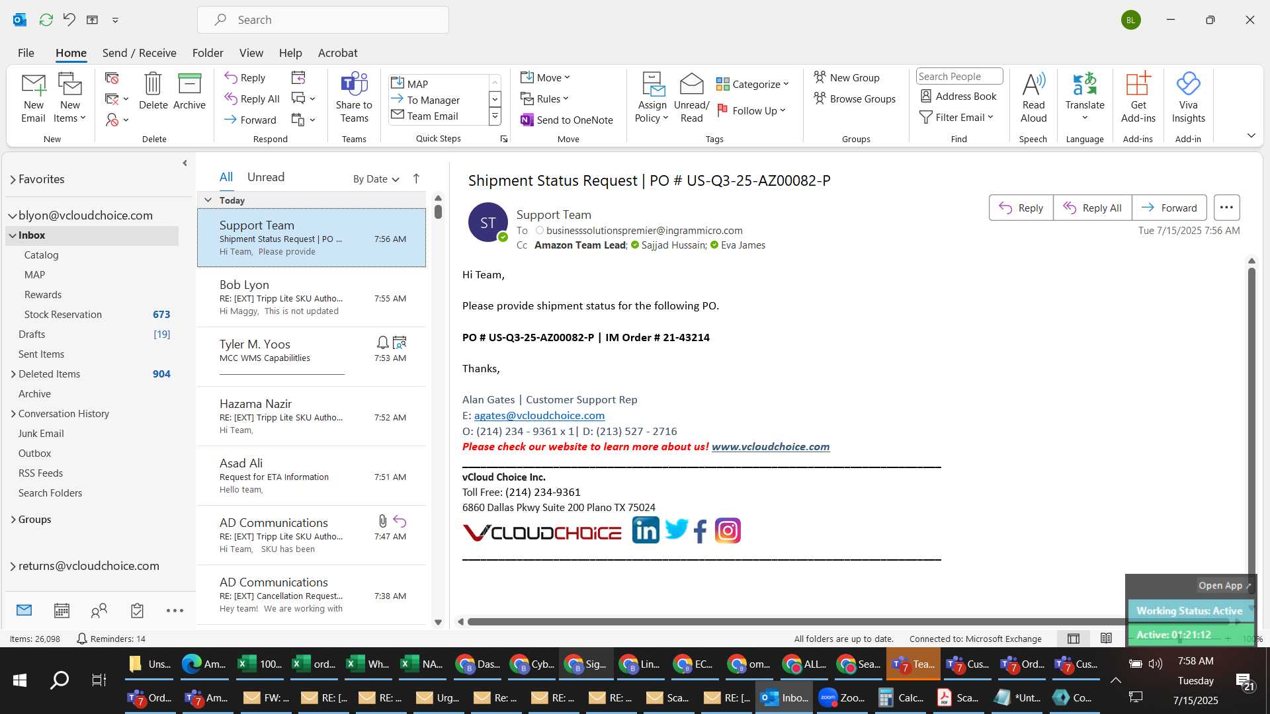This screenshot has height=714, width=1270.
Task: Reverse sort order arrow
Action: pos(416,178)
